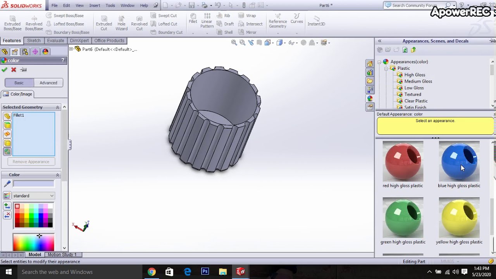
Task: Select the Revolved Boss/Base tool
Action: [34, 23]
